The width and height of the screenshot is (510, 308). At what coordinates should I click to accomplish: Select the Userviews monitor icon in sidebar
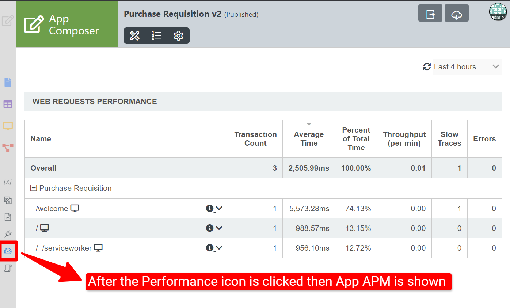pyautogui.click(x=8, y=126)
